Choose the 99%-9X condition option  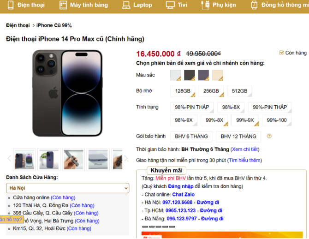coord(245,120)
